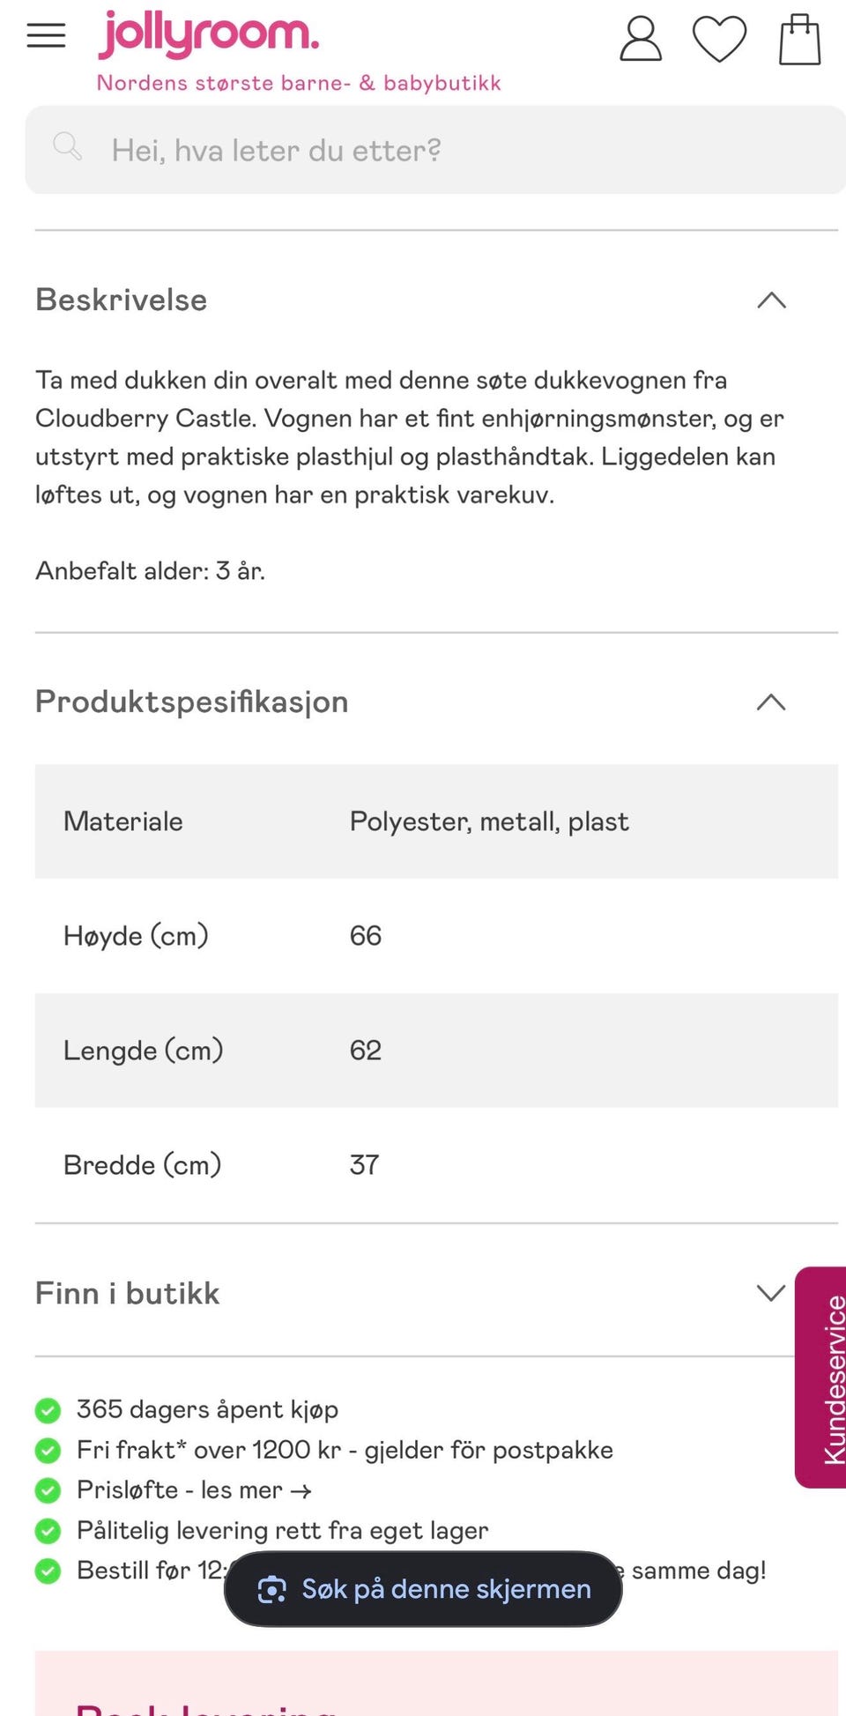Expand the Finn i butikk section
The height and width of the screenshot is (1716, 846).
[771, 1293]
